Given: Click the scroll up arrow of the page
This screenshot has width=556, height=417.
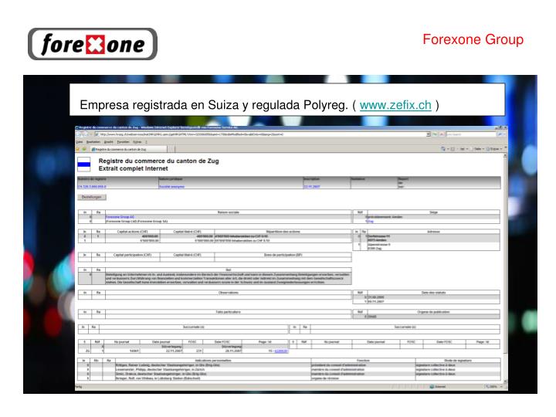Looking at the screenshot, I should point(505,156).
